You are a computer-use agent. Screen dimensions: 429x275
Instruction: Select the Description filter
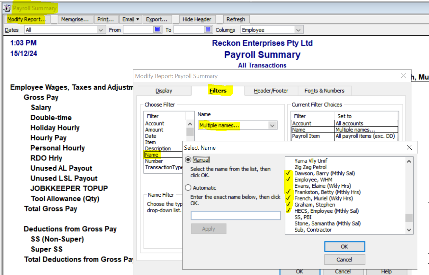pos(158,148)
